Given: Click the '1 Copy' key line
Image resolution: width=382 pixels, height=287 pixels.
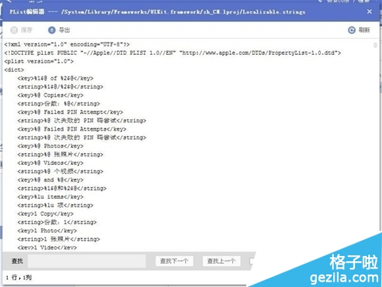Looking at the screenshot, I should click(45, 214).
